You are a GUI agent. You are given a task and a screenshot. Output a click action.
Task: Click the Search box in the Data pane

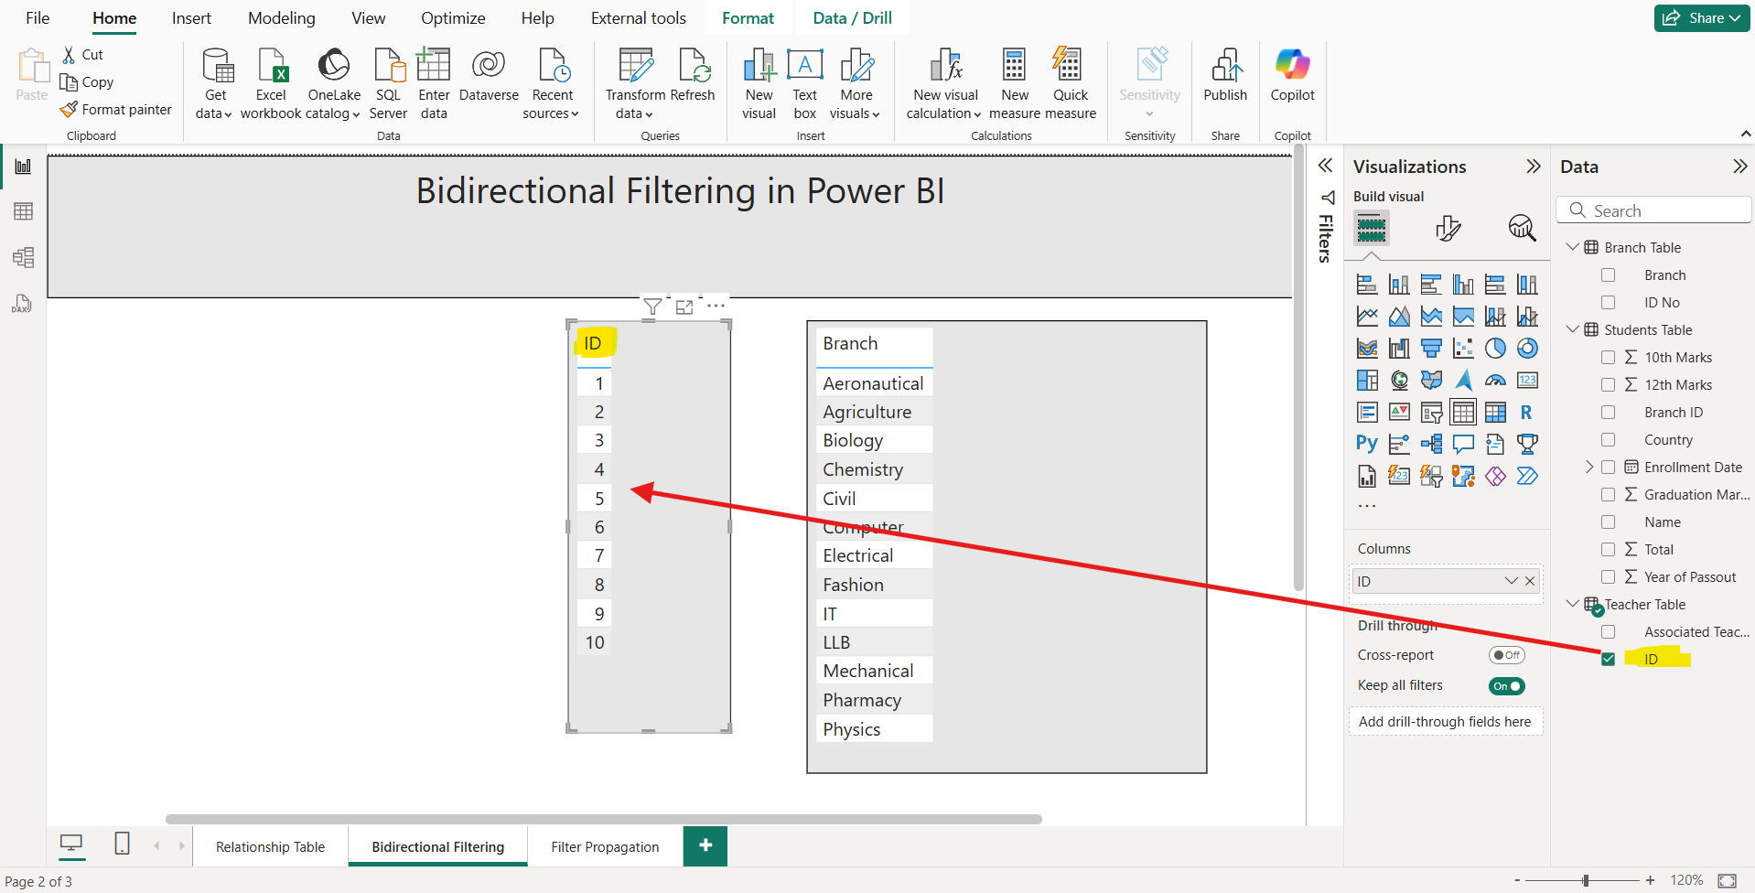click(1653, 210)
